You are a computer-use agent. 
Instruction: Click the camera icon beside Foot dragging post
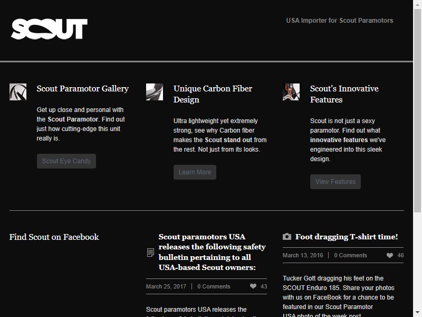[x=287, y=236]
